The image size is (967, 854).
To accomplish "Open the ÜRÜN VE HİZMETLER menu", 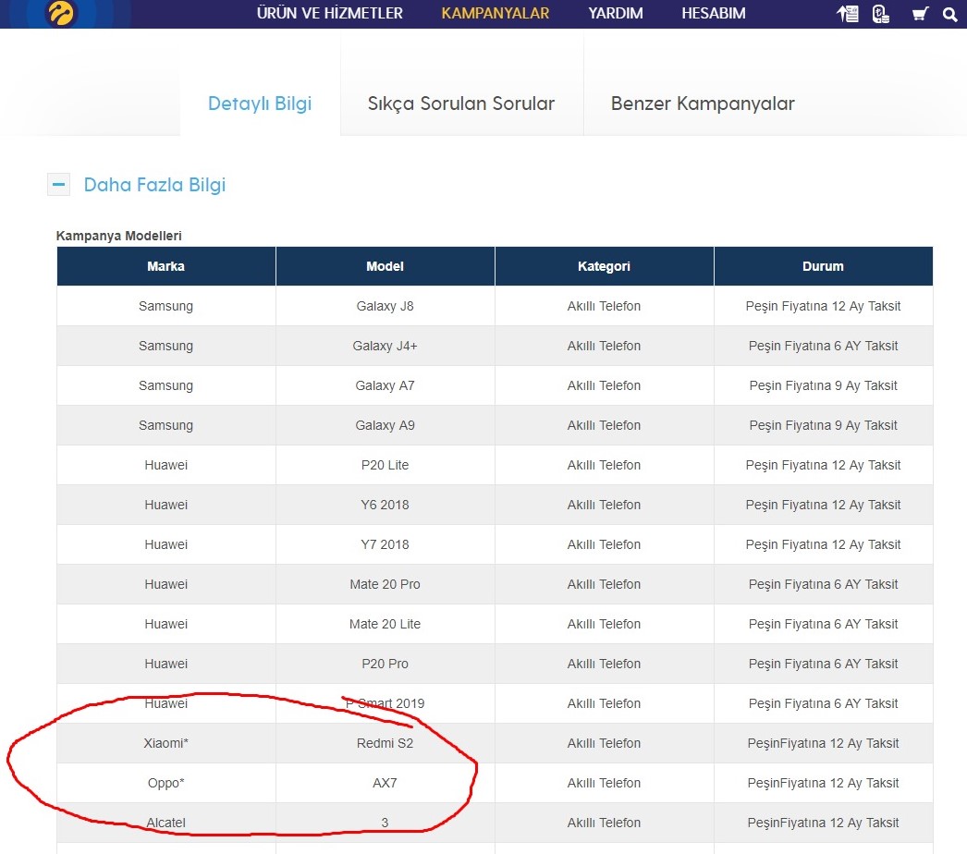I will point(329,13).
